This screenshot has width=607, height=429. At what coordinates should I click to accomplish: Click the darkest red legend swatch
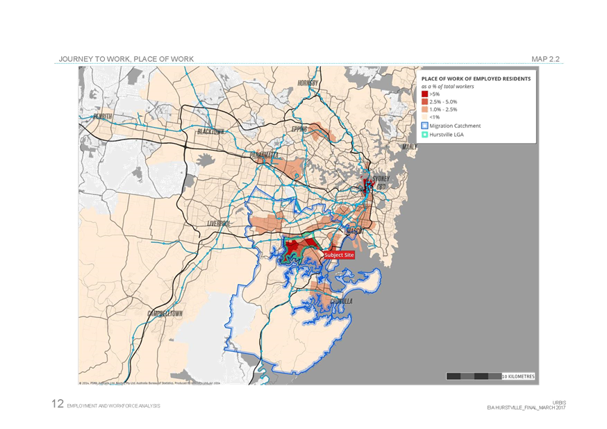[x=424, y=94]
